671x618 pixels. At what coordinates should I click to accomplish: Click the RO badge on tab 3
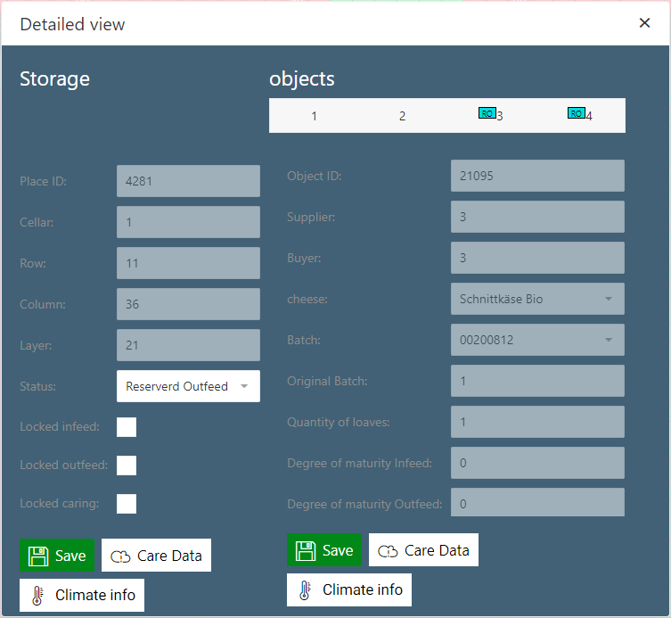point(487,113)
